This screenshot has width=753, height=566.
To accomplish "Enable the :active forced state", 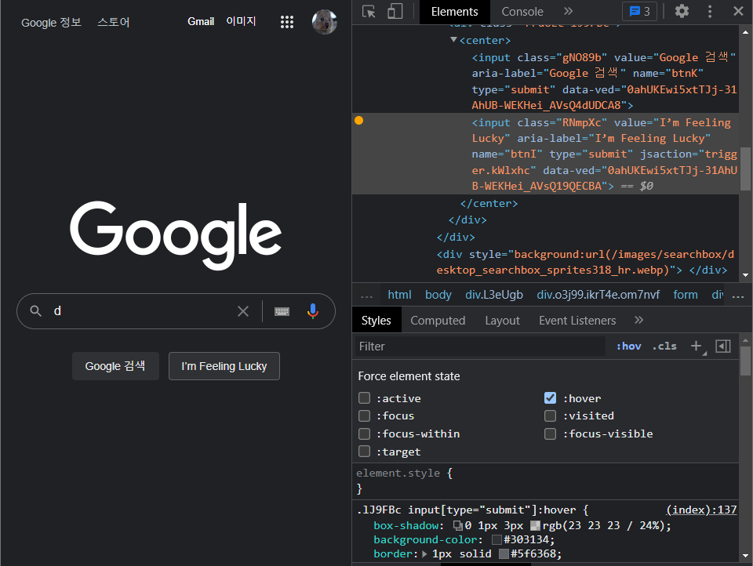I will click(x=364, y=398).
